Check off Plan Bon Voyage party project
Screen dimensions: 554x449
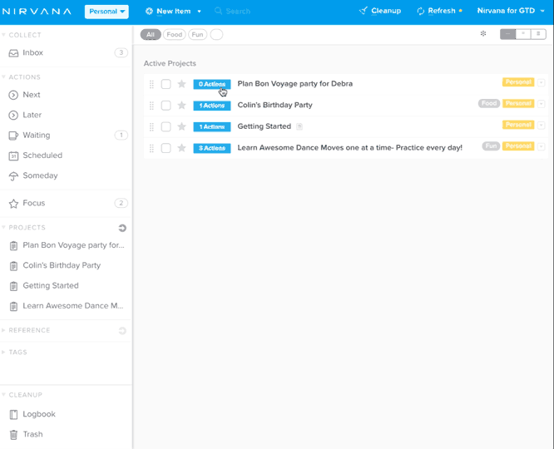coord(166,84)
